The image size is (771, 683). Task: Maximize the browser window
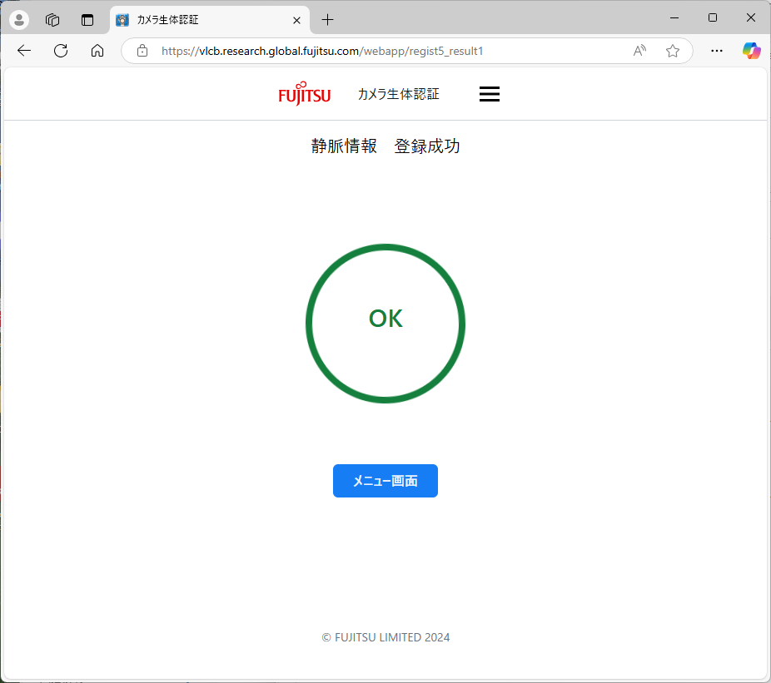coord(713,17)
